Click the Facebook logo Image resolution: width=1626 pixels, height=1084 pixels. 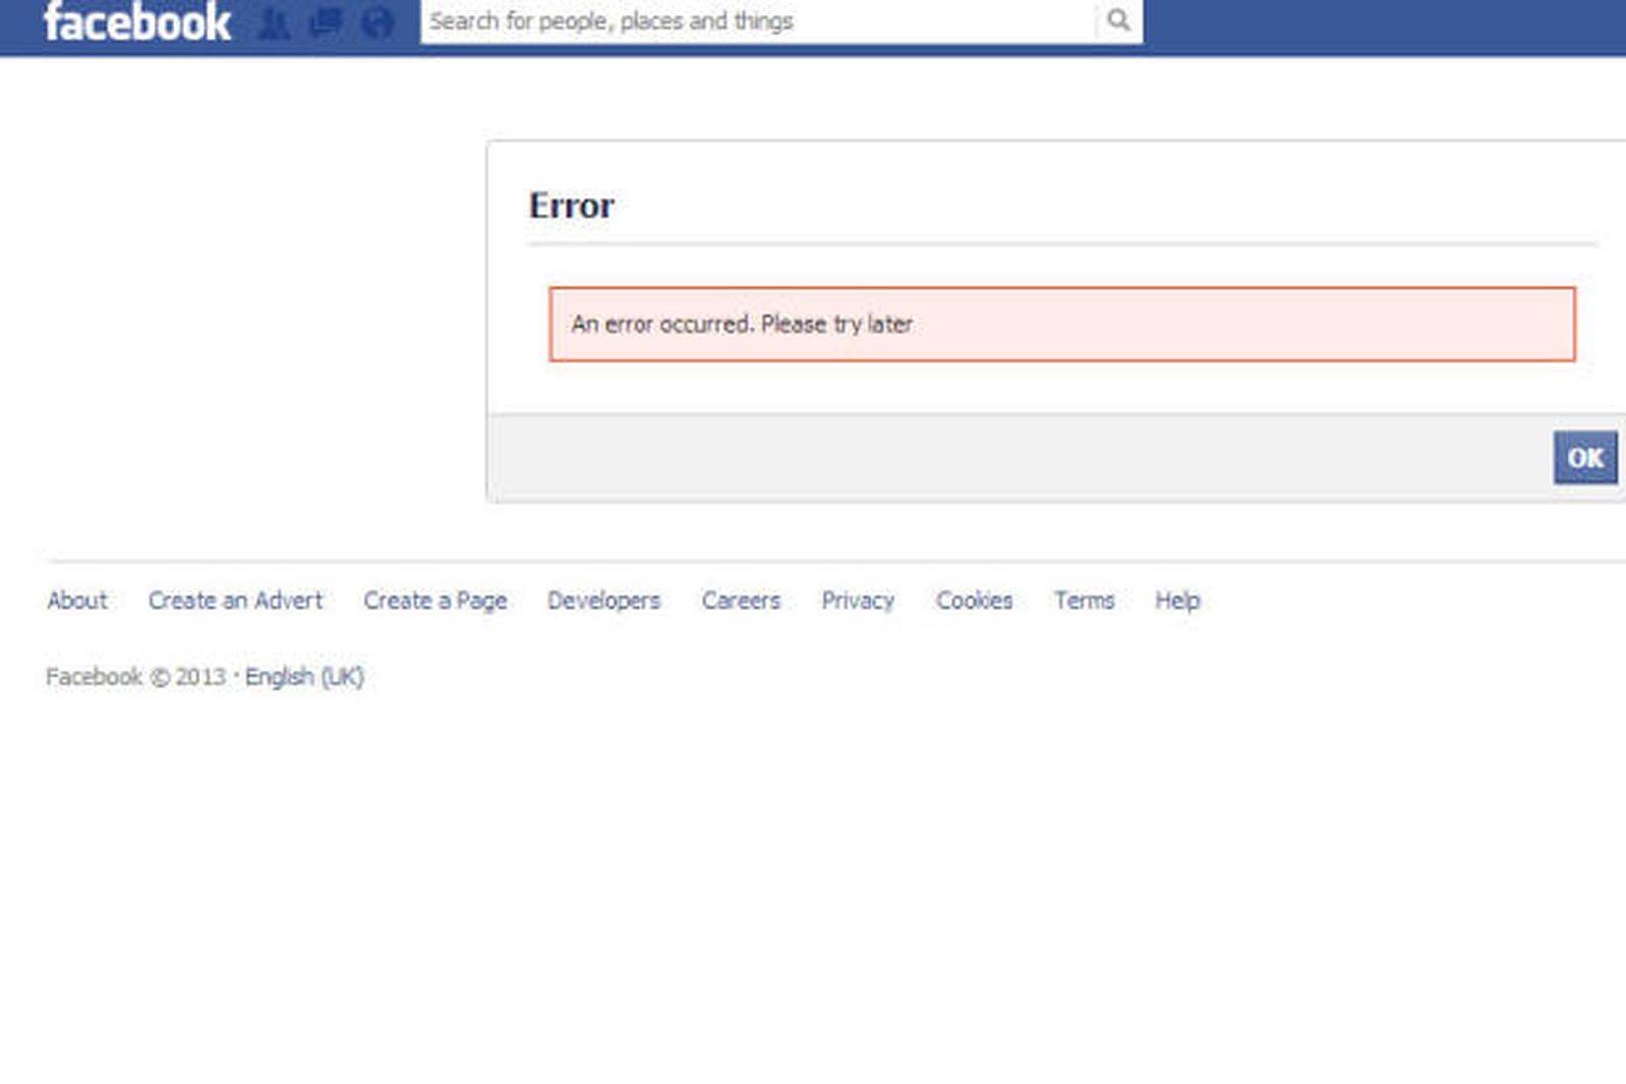[137, 22]
